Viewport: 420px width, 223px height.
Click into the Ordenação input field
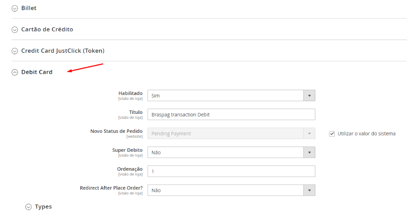231,171
